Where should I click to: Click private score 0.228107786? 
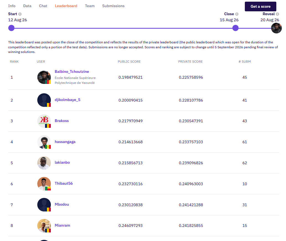(x=191, y=100)
